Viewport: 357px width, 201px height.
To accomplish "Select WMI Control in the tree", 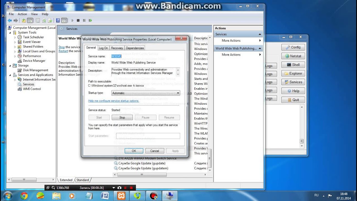I will [x=32, y=89].
